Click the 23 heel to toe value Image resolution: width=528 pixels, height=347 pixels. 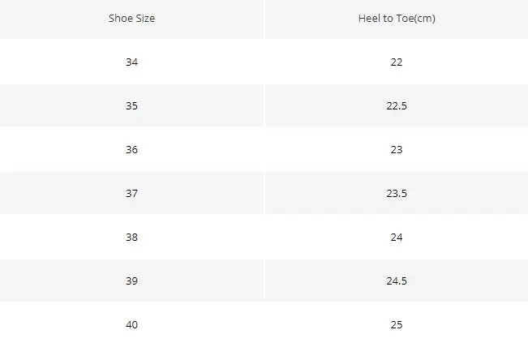[397, 149]
